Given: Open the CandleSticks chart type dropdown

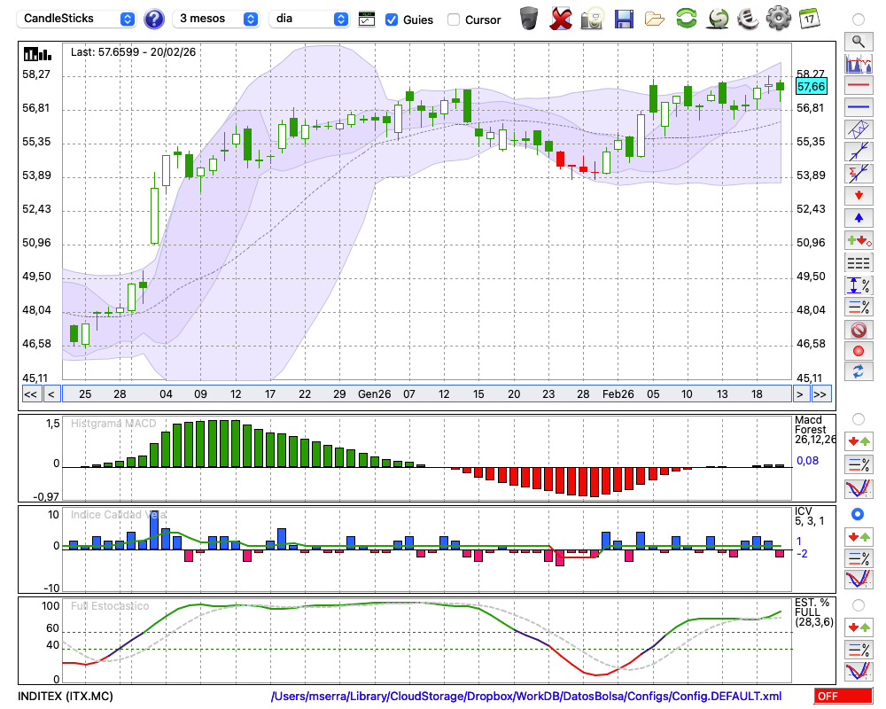Looking at the screenshot, I should coord(77,19).
